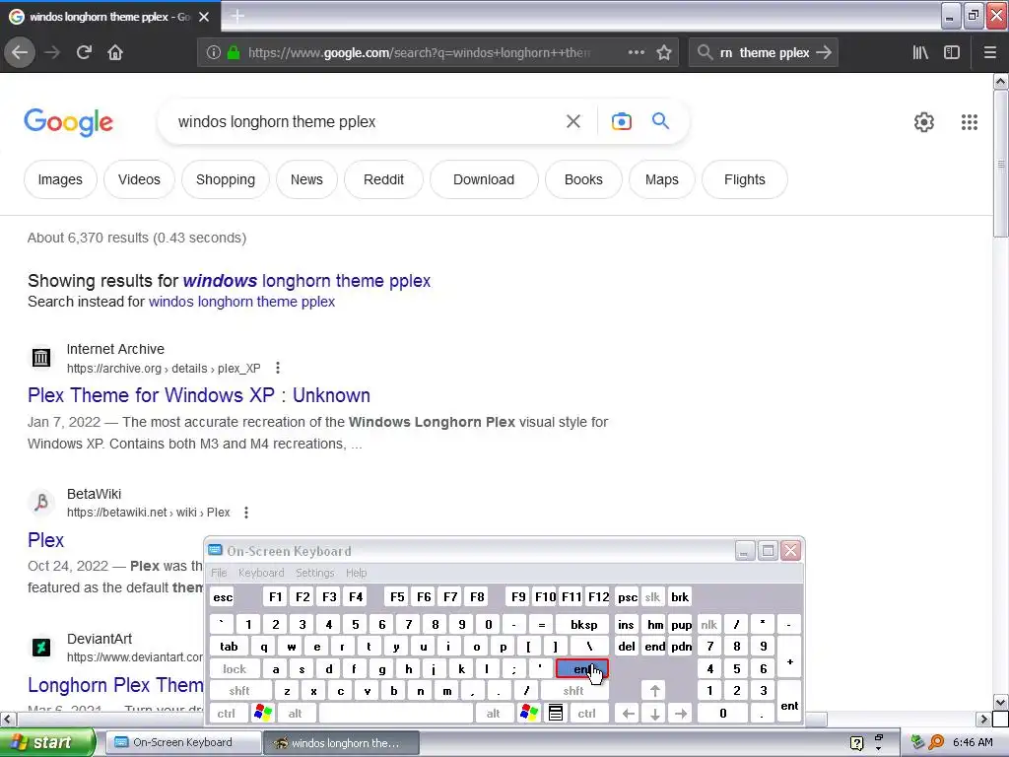Click the left Windows logo key
The image size is (1009, 757).
[263, 713]
